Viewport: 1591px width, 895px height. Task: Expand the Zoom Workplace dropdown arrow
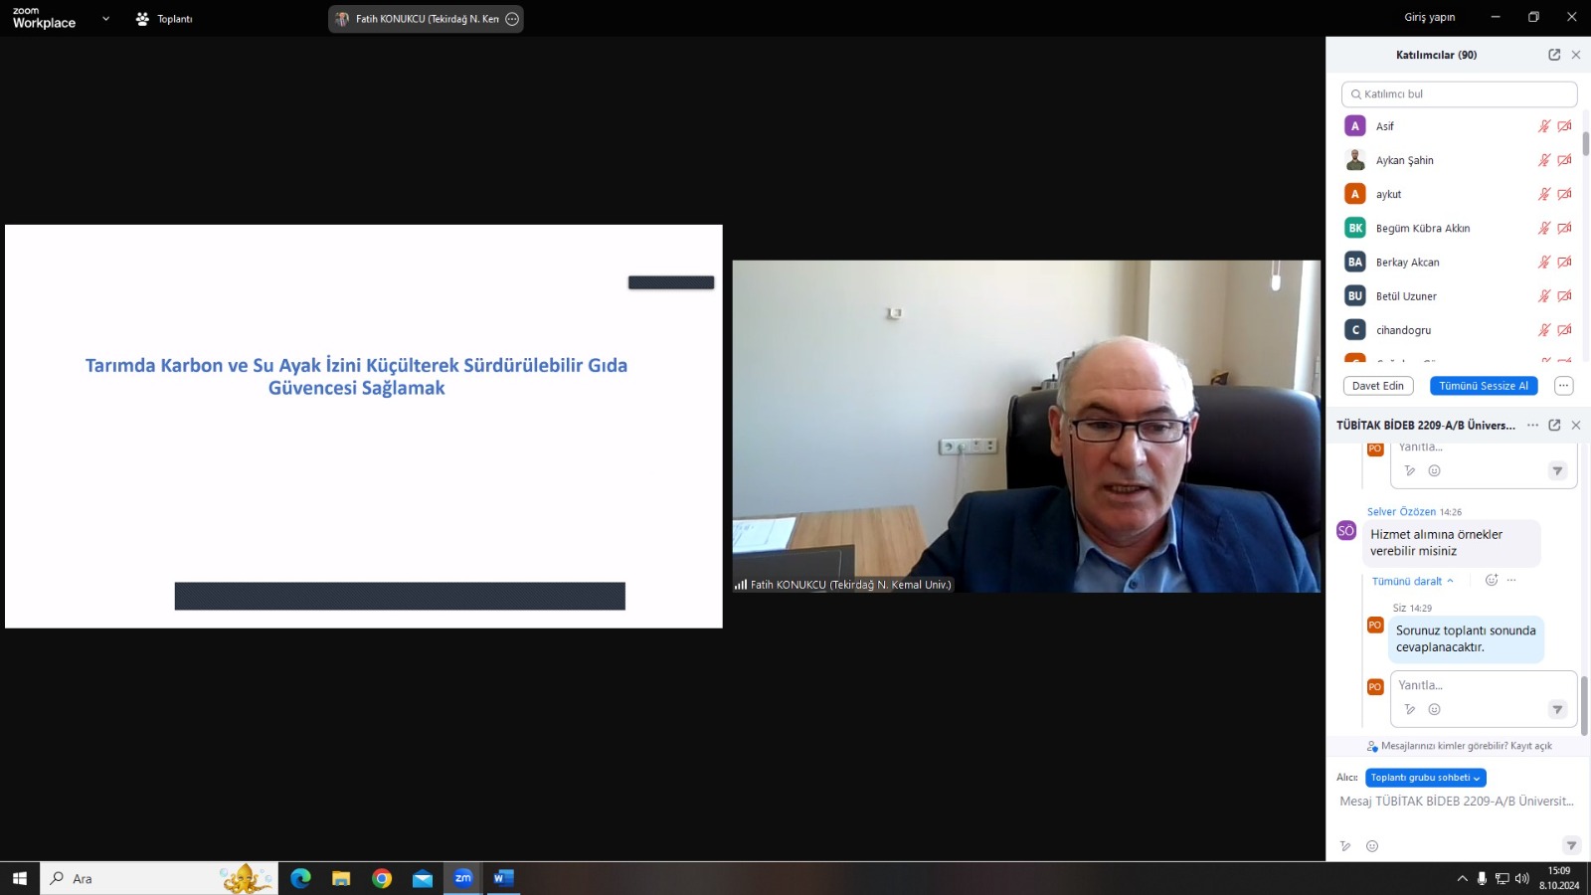click(105, 19)
